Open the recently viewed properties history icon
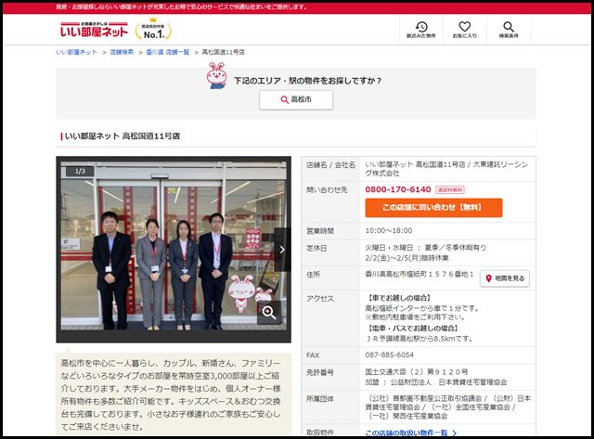 (420, 30)
